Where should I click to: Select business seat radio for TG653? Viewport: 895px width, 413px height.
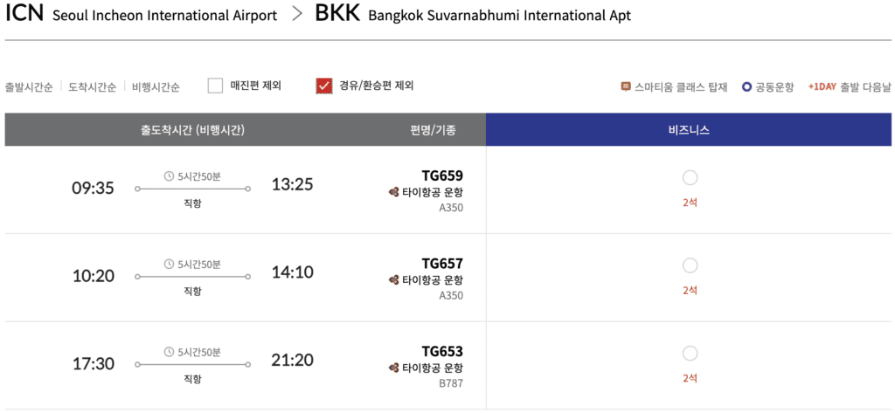click(690, 354)
